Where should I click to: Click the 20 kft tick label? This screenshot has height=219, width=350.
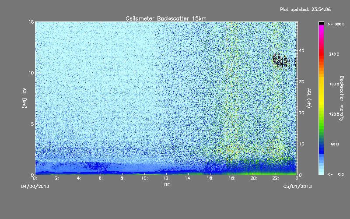(x=301, y=113)
